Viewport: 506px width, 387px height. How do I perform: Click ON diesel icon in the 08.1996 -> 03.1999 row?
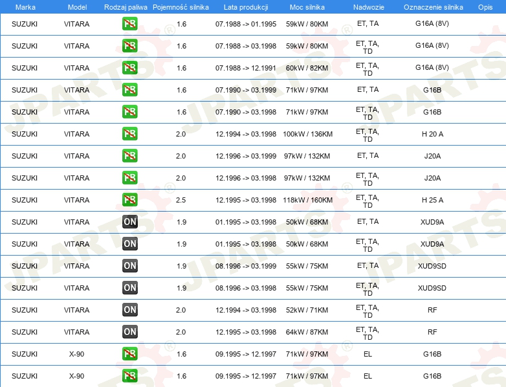point(129,265)
